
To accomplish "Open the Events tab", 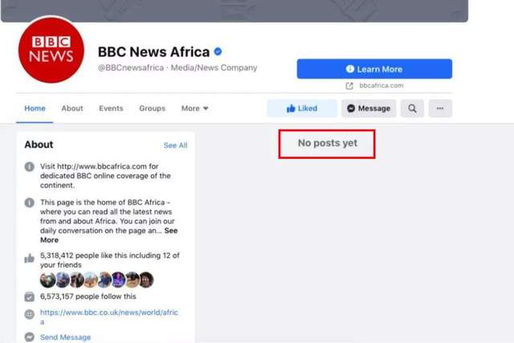I will pyautogui.click(x=111, y=108).
